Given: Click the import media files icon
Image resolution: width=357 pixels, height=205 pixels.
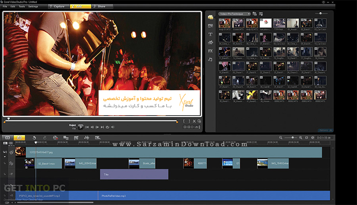Looking at the screenshot, I should tap(261, 14).
